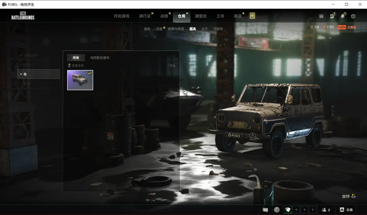The height and width of the screenshot is (215, 367).
Task: Click the G-Coin balance 310
Action: (315, 27)
